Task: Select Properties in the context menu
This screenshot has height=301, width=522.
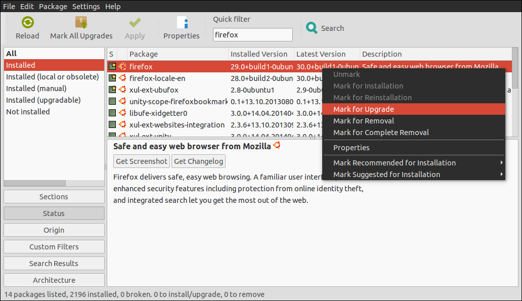Action: [414, 148]
